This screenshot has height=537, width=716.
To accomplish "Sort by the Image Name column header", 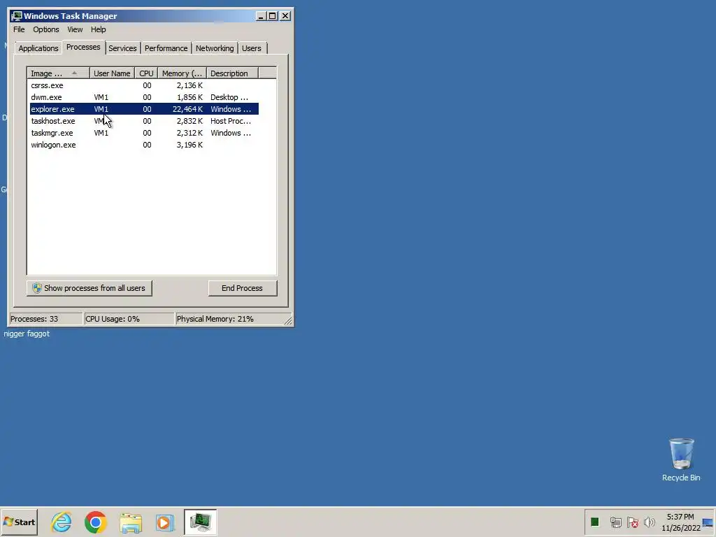I will [x=58, y=73].
